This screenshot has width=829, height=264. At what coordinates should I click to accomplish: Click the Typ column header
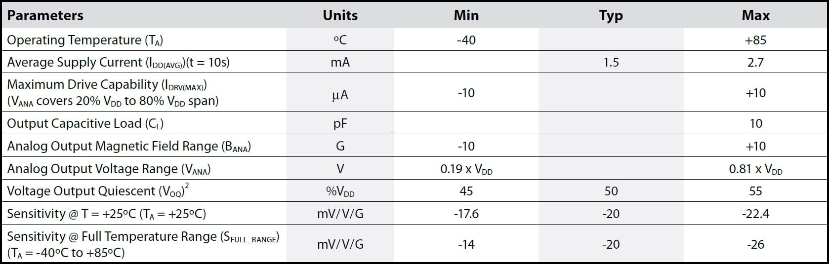click(x=611, y=16)
